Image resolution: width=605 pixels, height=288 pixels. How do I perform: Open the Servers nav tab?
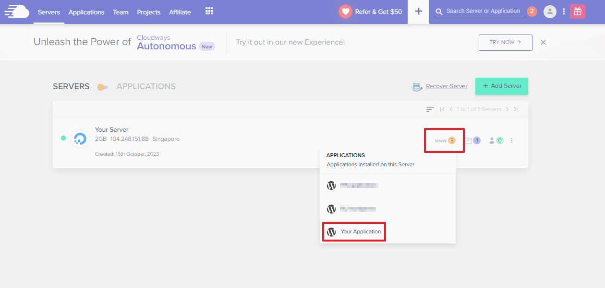click(x=49, y=12)
